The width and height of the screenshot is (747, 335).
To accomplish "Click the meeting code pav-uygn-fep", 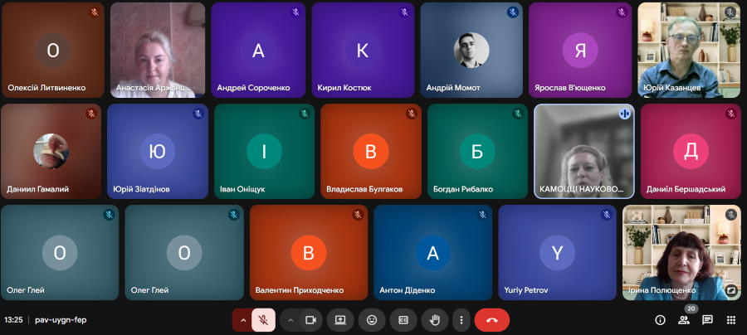I will (61, 319).
